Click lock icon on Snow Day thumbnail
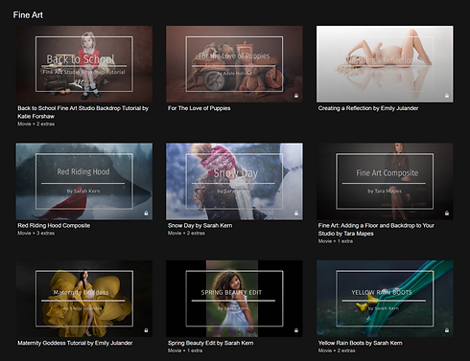This screenshot has width=470, height=361. 296,213
